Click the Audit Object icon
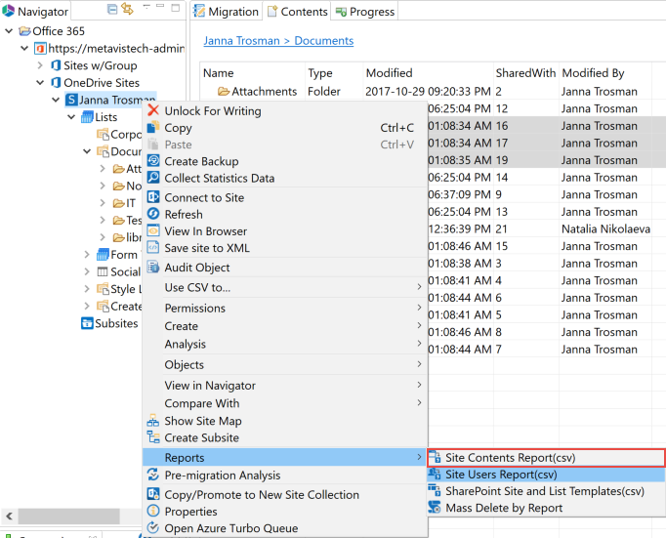Viewport: 666px width, 538px height. click(152, 268)
